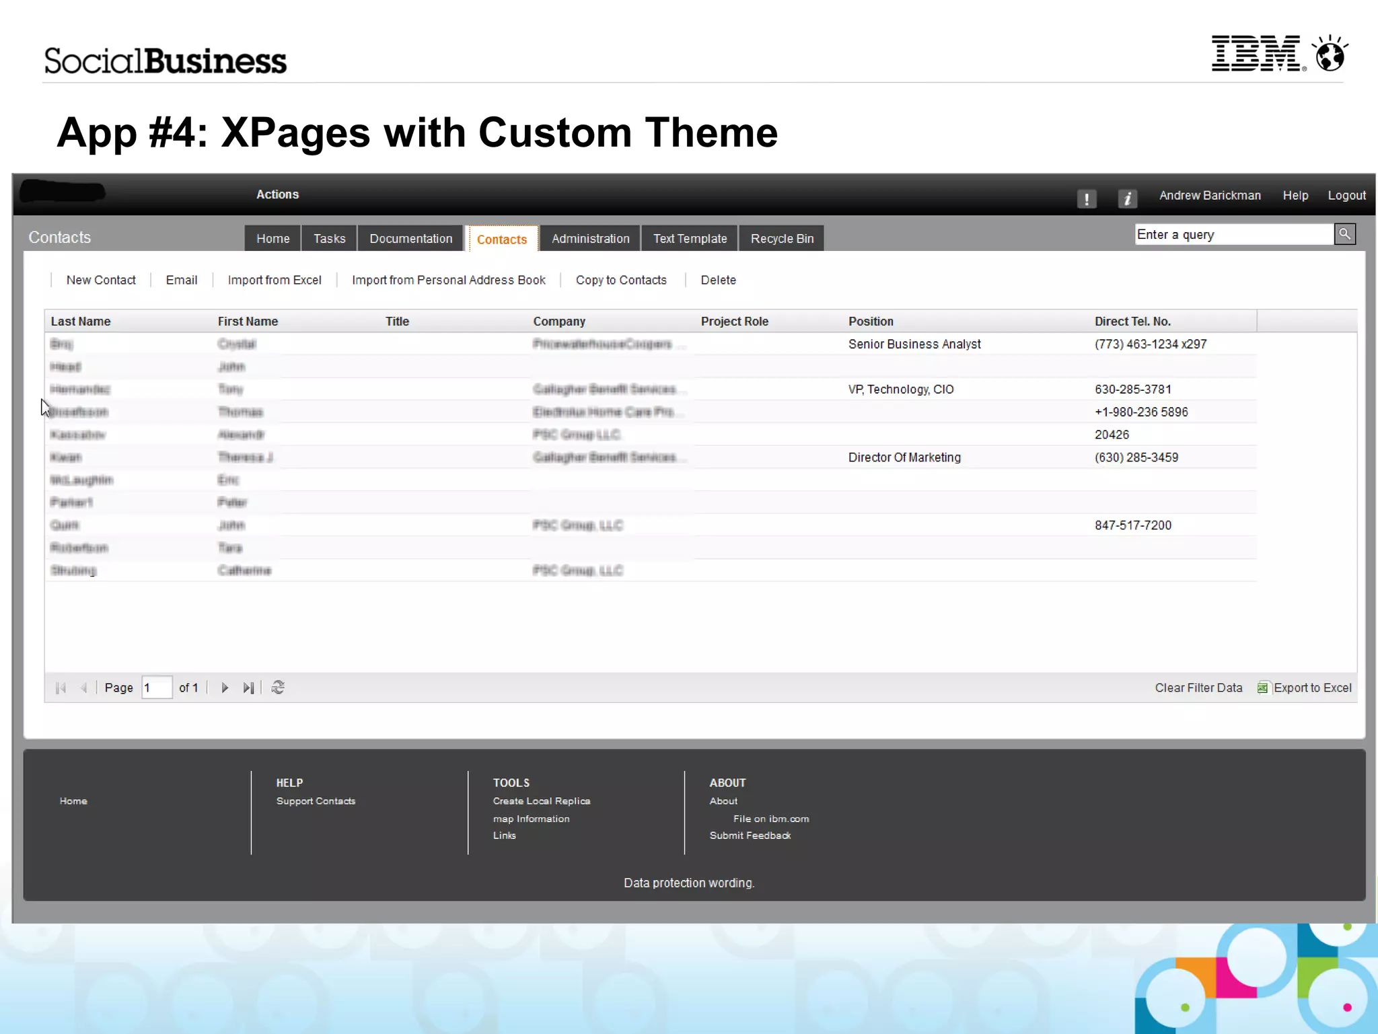Open the Documentation tab
1378x1034 pixels.
pos(410,238)
